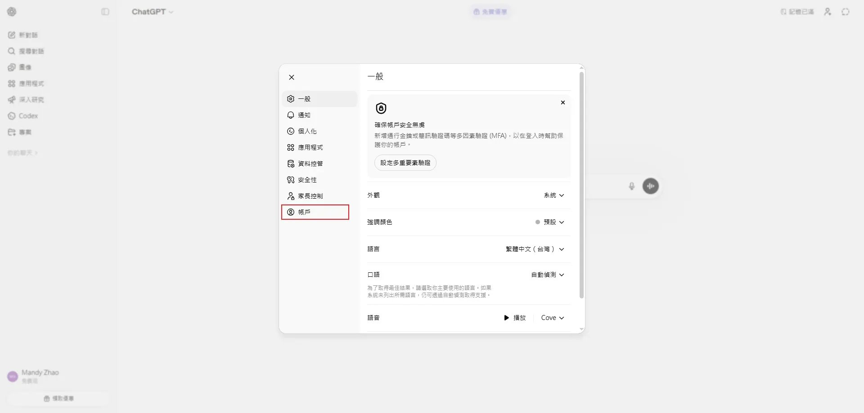
Task: Click the 設定多重要素驗證 button
Action: point(405,163)
